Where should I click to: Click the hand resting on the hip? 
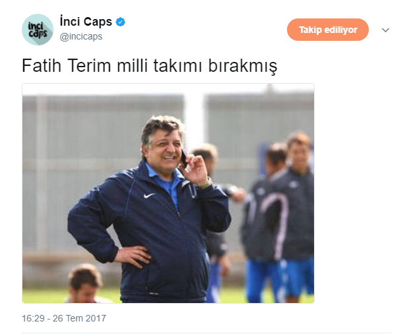[x=133, y=256]
